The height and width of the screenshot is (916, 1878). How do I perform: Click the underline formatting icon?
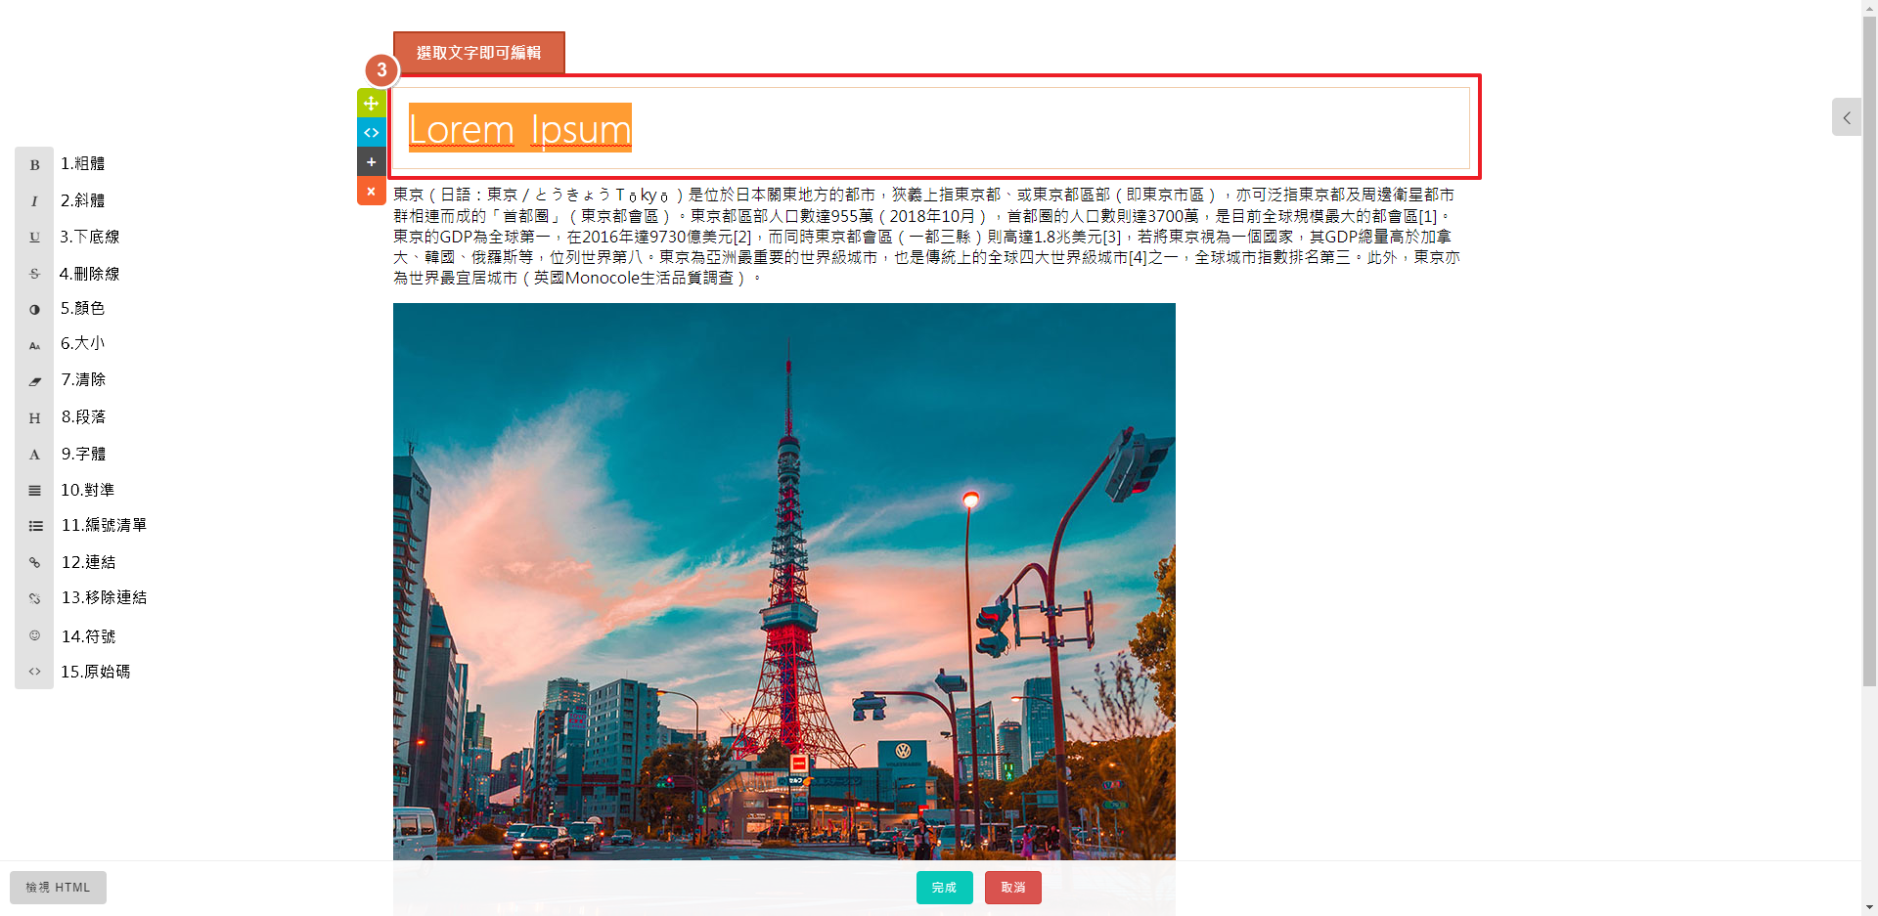(34, 238)
